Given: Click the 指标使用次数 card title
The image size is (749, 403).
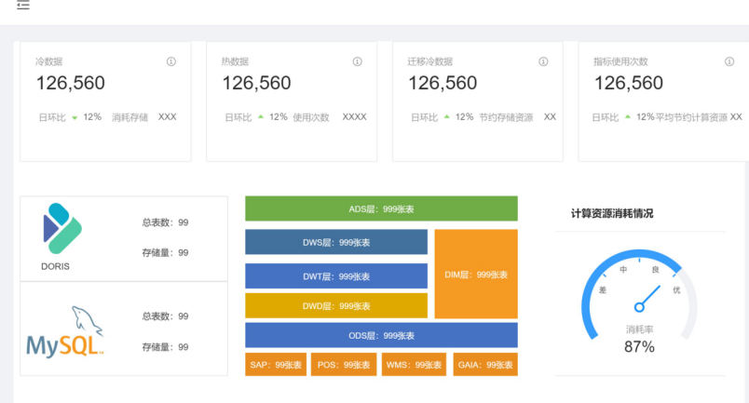Looking at the screenshot, I should (x=620, y=61).
